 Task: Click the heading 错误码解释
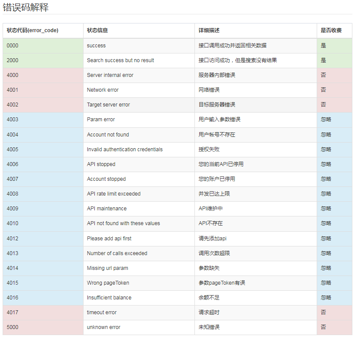tap(26, 7)
